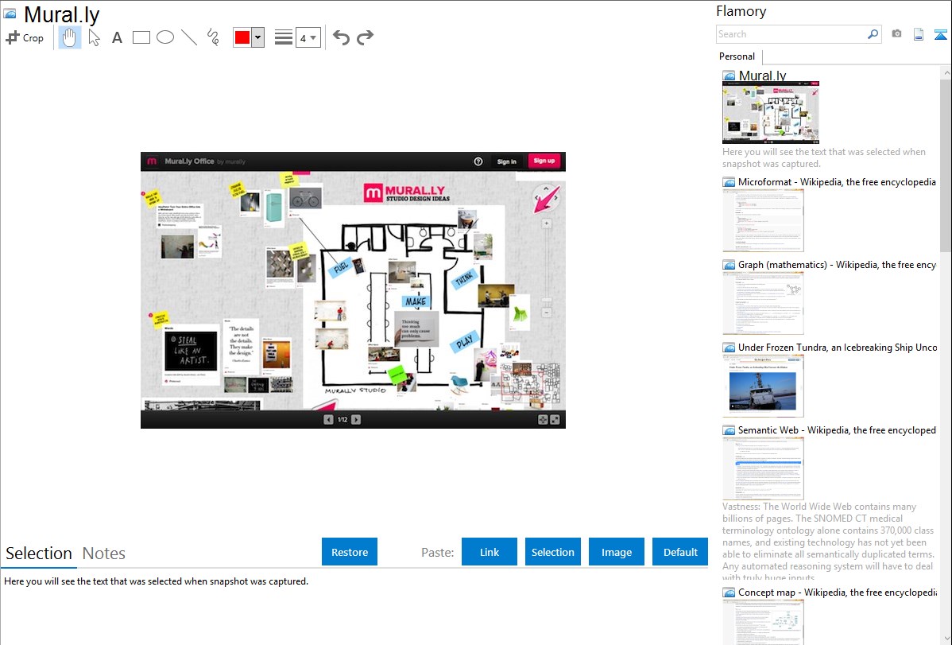Pick the text annotation tool

point(117,37)
